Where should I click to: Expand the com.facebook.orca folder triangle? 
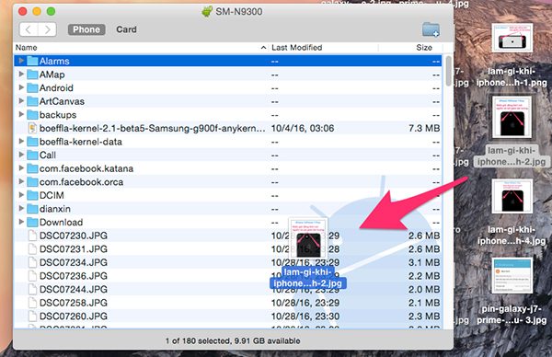21,181
